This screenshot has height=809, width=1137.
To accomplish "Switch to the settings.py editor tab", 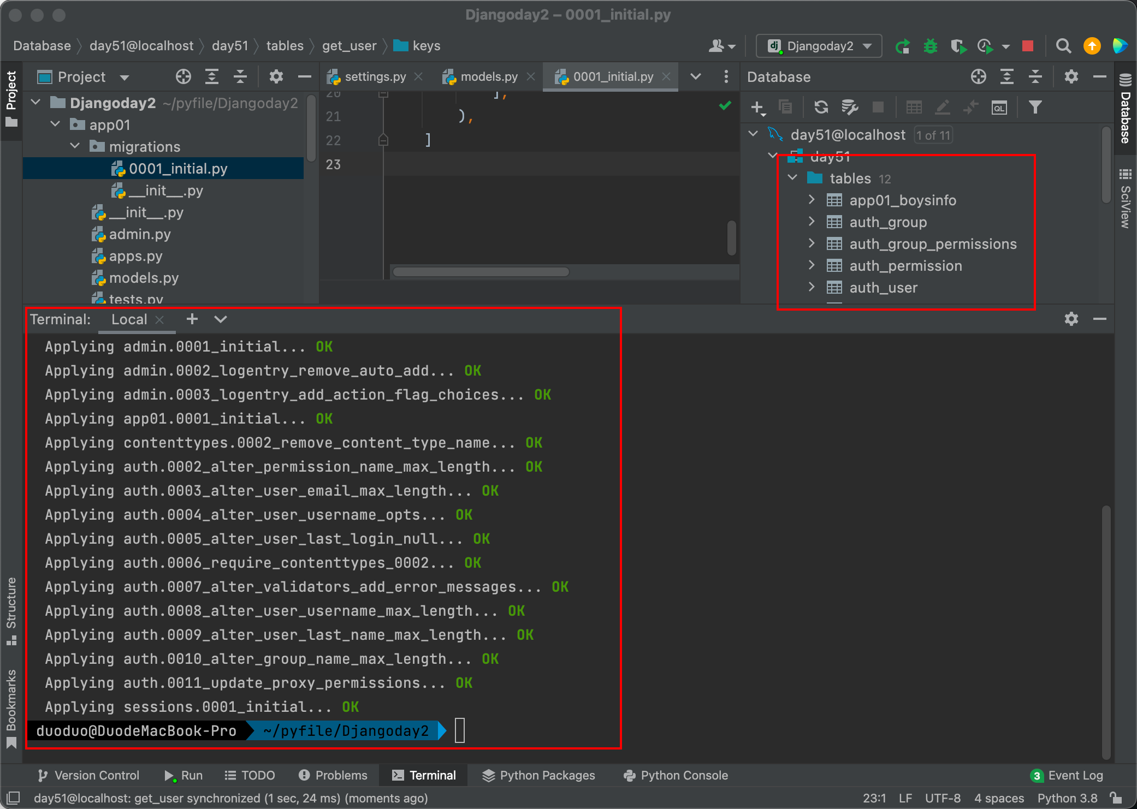I will pos(375,77).
